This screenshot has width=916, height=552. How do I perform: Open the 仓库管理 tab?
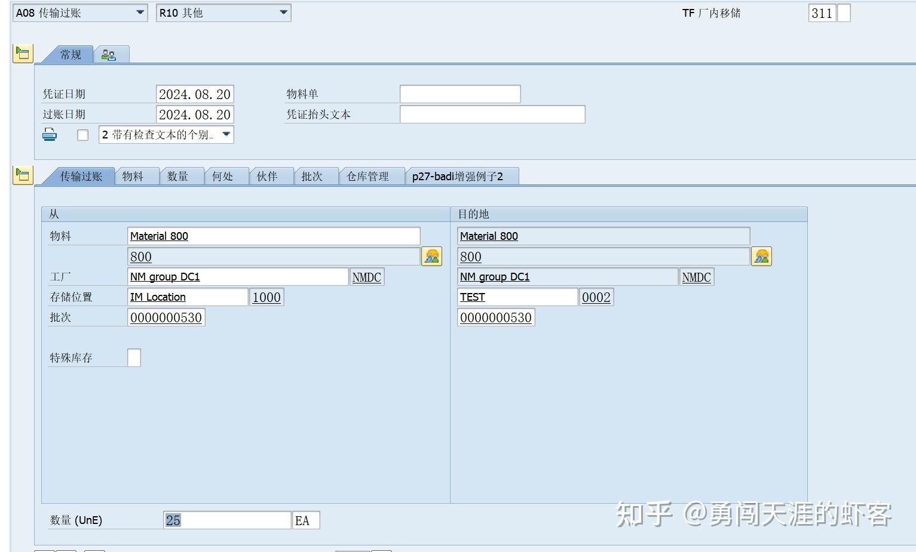[x=370, y=175]
